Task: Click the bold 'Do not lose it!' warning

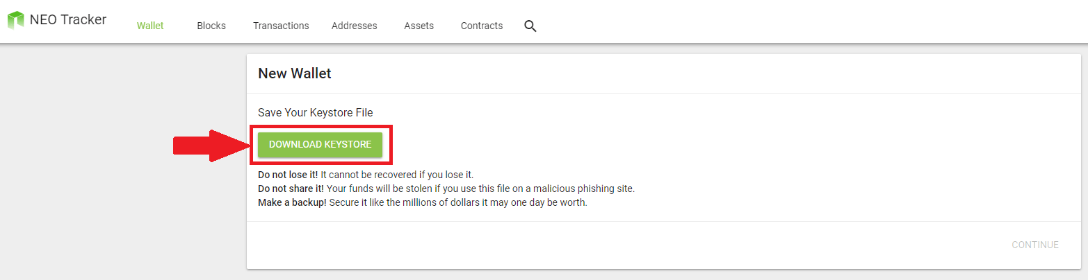Action: 288,174
